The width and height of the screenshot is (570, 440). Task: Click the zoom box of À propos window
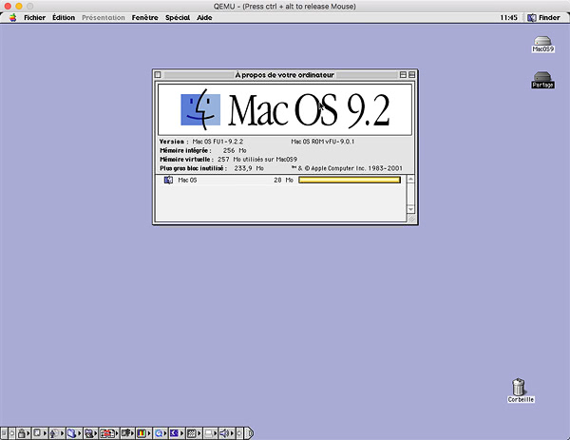[403, 74]
